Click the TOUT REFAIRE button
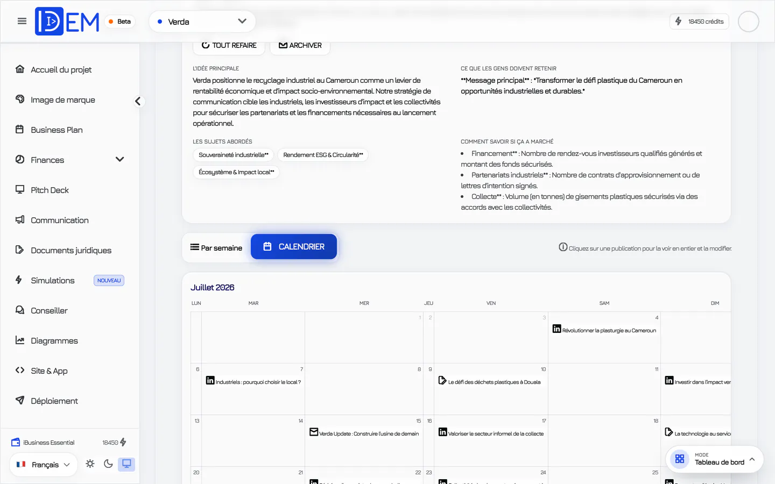Viewport: 775px width, 484px height. (x=229, y=45)
